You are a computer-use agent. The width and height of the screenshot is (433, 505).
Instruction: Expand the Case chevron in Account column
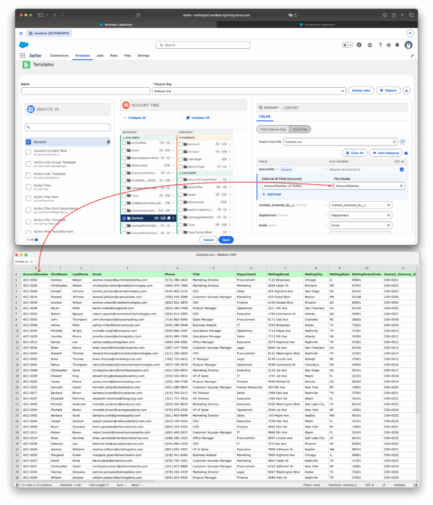pos(173,195)
